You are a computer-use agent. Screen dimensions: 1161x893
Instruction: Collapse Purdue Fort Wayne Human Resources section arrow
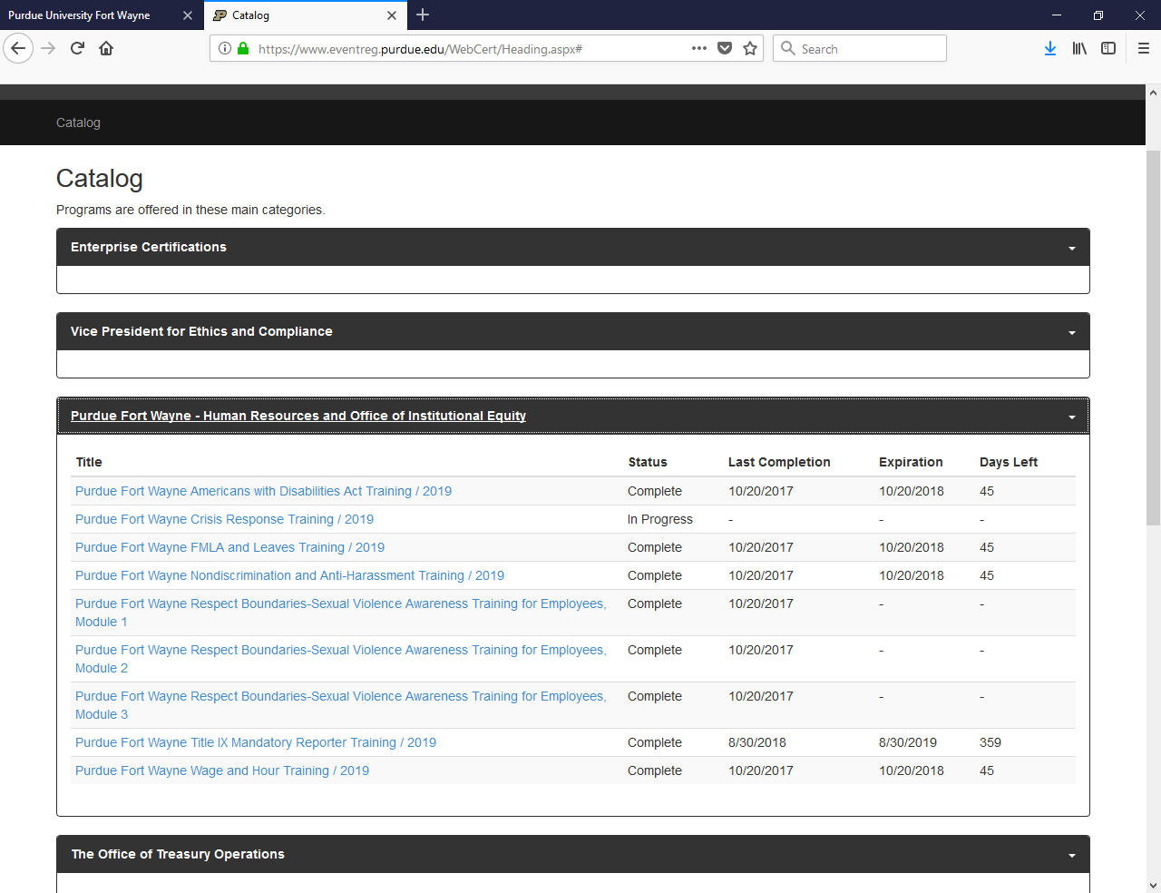(1072, 417)
